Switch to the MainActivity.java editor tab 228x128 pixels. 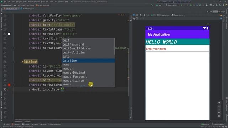[28, 9]
